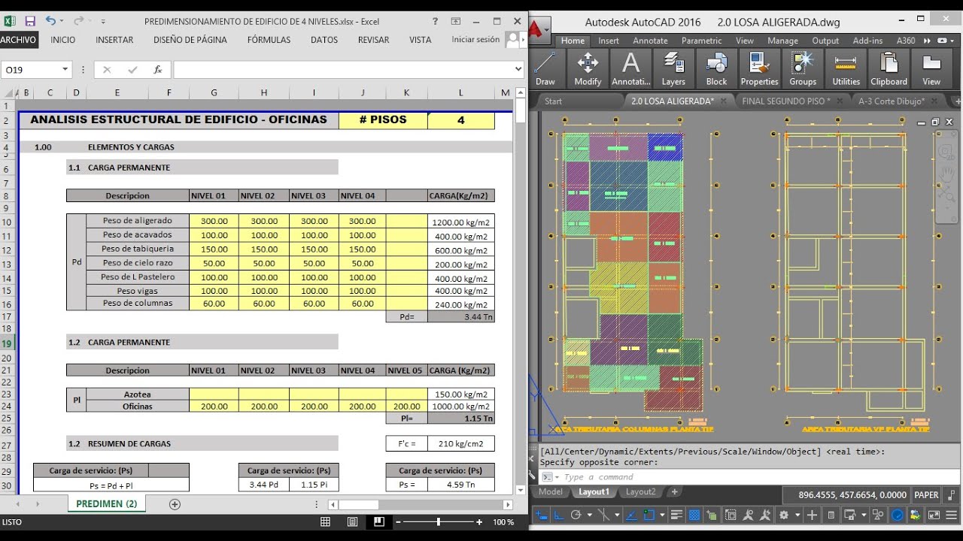Open the Annotation panel in AutoCAD
This screenshot has width=963, height=541.
tap(630, 69)
